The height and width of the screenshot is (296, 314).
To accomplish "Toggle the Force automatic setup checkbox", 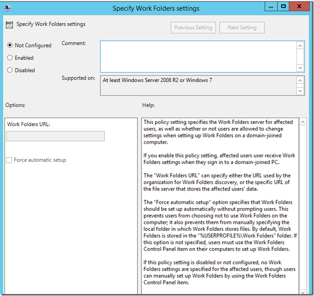I will [9, 160].
